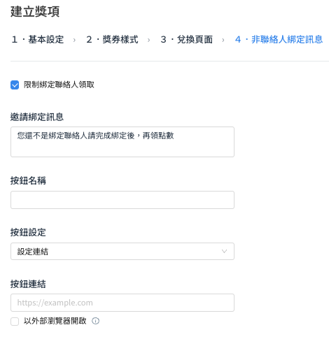Viewport: 329px width, 353px height.
Task: Click the arrow after 2・獎券樣式 step
Action: pyautogui.click(x=149, y=40)
